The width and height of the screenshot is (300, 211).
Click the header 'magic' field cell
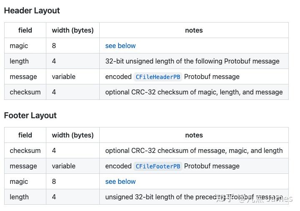(x=19, y=46)
